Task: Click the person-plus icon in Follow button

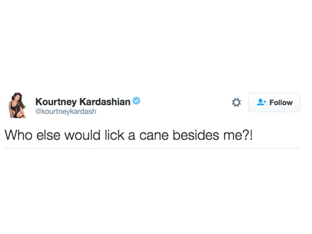Action: [261, 103]
